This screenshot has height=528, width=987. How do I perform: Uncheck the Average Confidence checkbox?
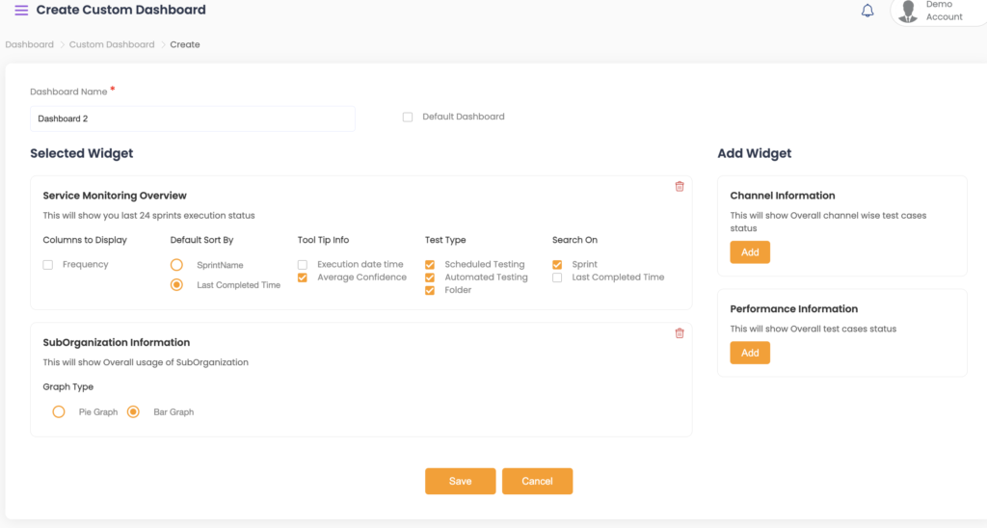point(303,277)
